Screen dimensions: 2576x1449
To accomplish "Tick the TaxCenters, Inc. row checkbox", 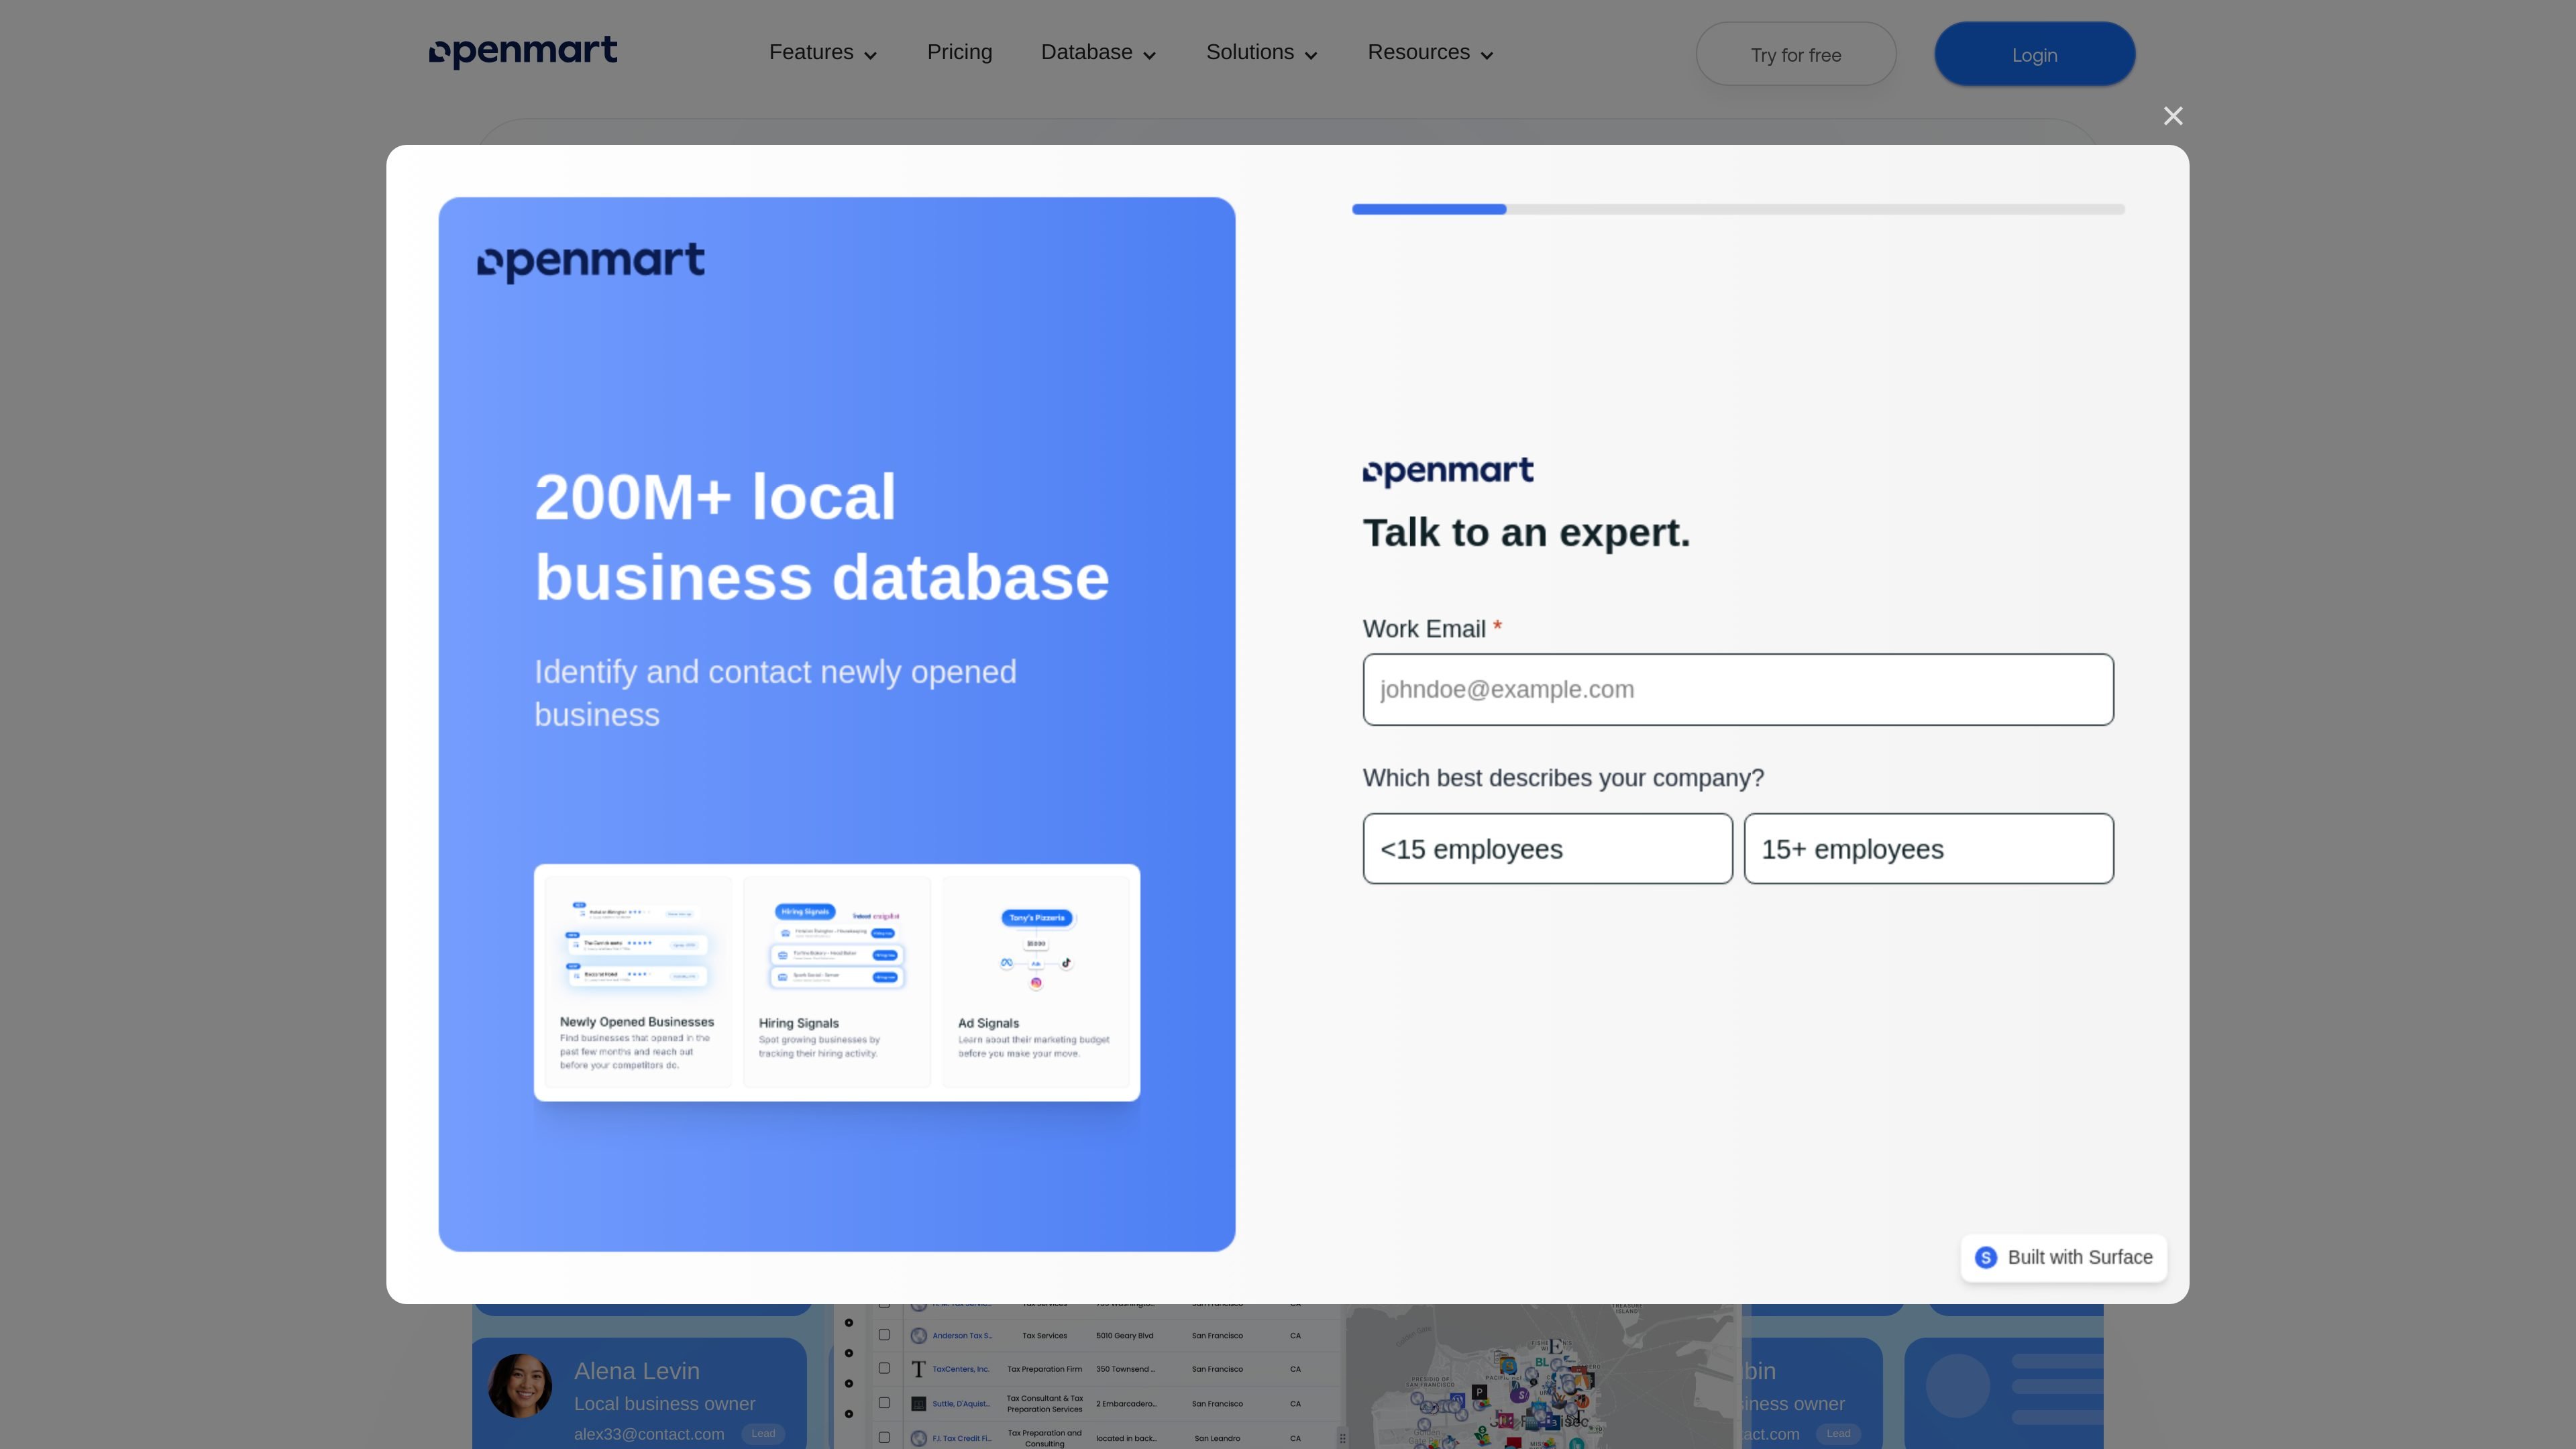I will tap(884, 1369).
